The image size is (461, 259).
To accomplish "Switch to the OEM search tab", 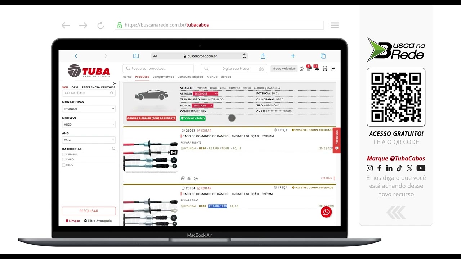I will coord(75,87).
